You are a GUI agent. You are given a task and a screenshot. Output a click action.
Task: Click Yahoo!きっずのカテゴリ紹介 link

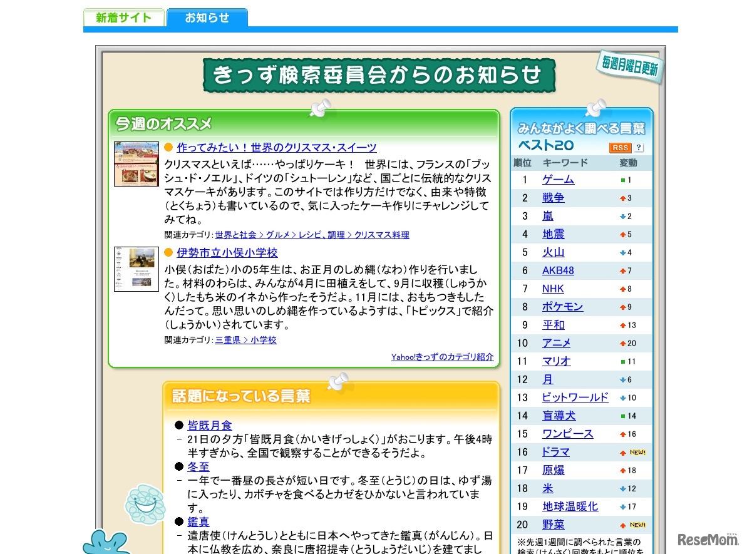point(442,357)
